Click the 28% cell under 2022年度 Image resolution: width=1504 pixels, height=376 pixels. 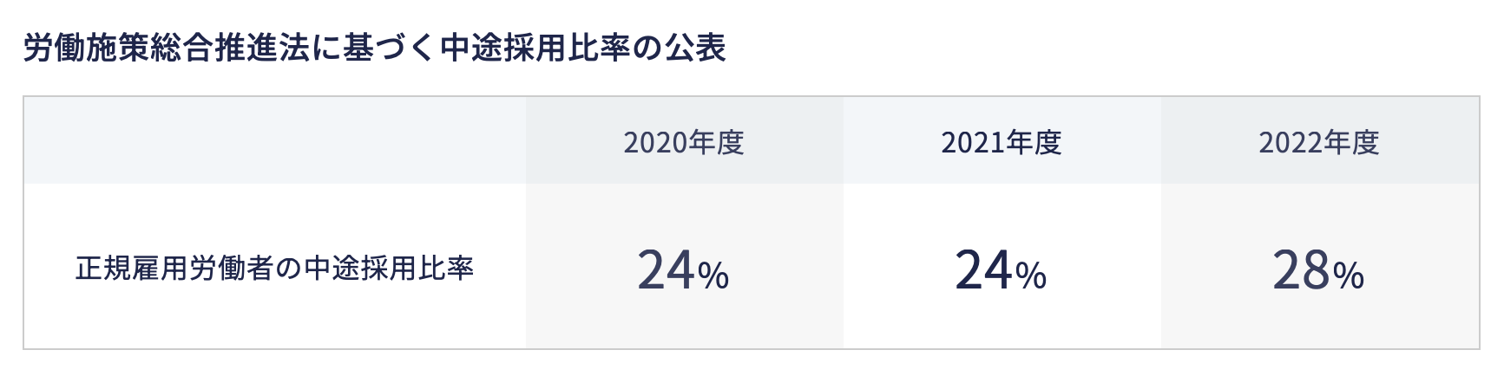click(x=1319, y=269)
